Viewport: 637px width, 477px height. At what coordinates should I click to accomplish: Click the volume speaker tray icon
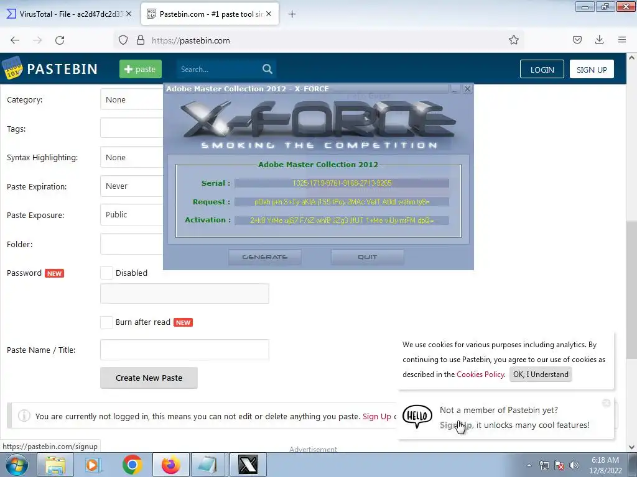pos(574,465)
